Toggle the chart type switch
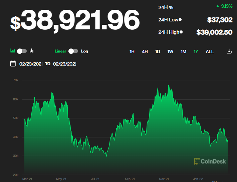 tap(22, 51)
